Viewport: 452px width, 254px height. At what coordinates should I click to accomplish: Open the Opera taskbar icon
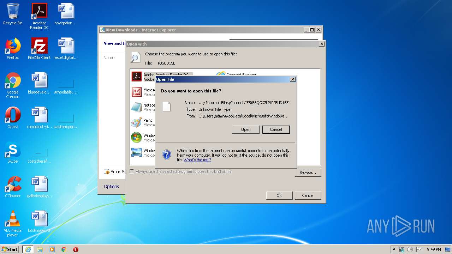pos(76,249)
